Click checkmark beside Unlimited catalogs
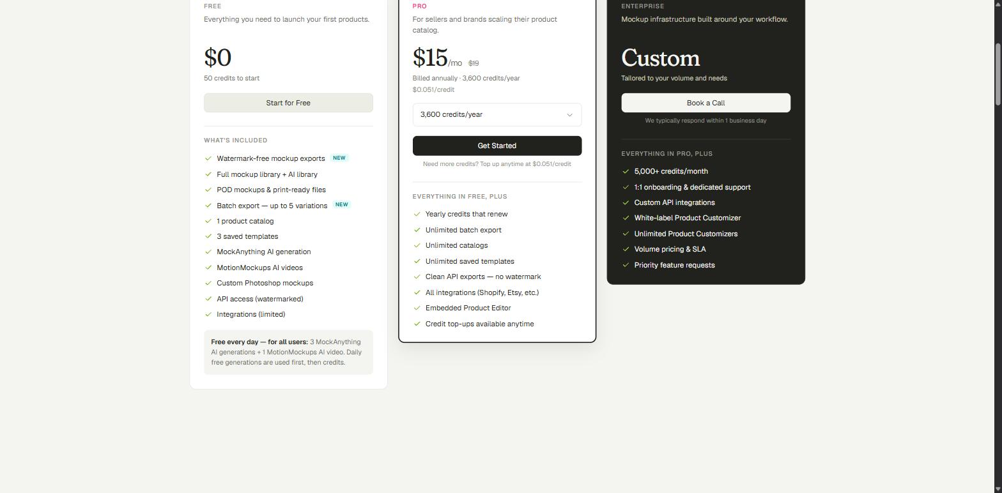This screenshot has width=1002, height=493. tap(417, 245)
